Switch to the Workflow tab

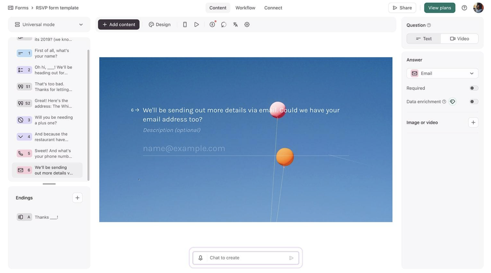245,8
